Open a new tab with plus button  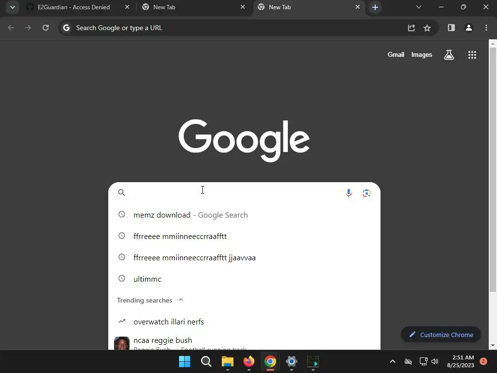[375, 7]
